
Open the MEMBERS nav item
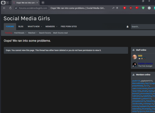tap(50, 27)
